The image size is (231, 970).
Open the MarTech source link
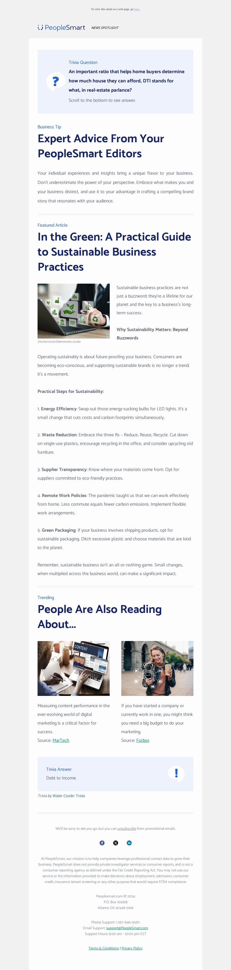(x=61, y=740)
